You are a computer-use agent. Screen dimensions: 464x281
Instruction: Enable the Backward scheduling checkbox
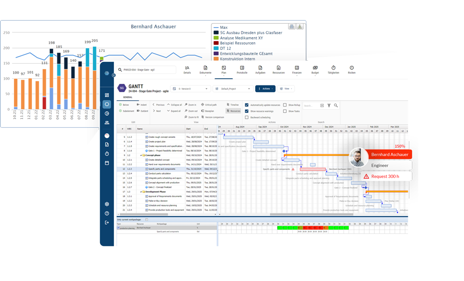click(247, 117)
